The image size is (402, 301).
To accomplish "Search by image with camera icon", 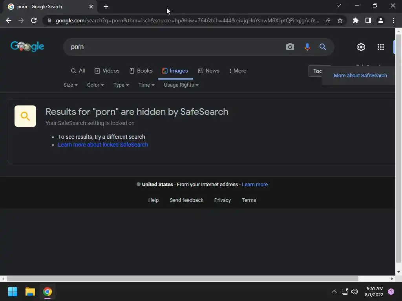I will tap(290, 47).
